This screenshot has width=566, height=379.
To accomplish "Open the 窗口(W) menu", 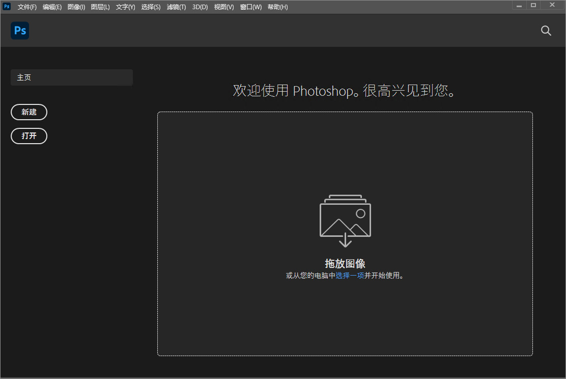I will [251, 7].
